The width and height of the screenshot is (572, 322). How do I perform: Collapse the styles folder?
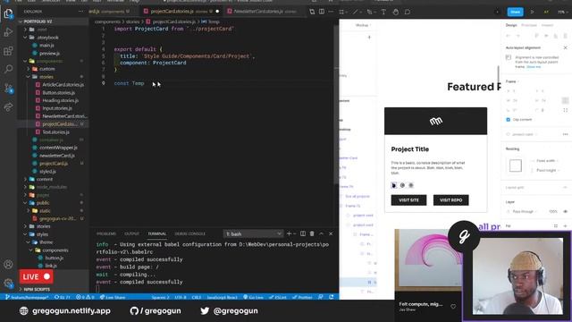pyautogui.click(x=42, y=234)
